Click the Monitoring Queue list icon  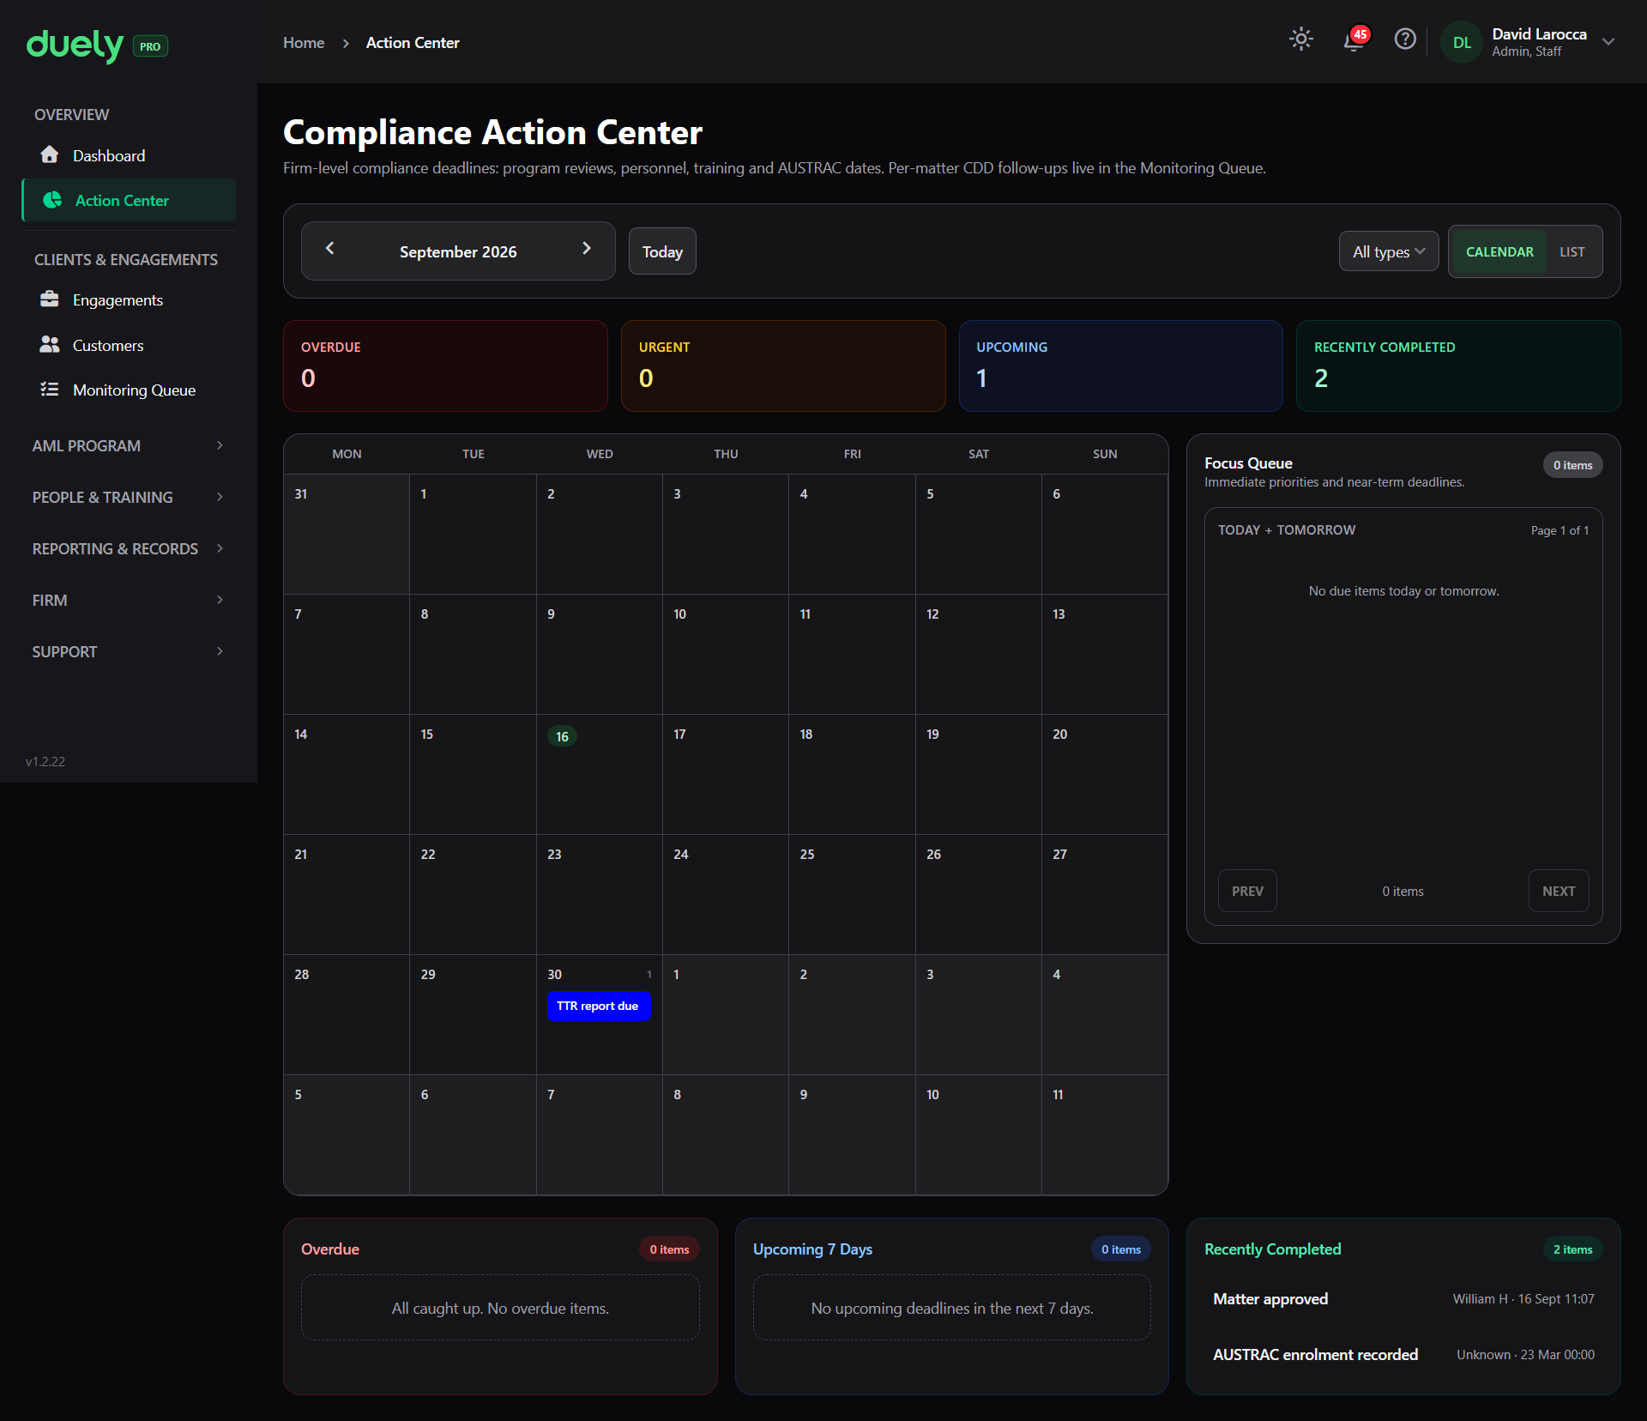[x=50, y=390]
